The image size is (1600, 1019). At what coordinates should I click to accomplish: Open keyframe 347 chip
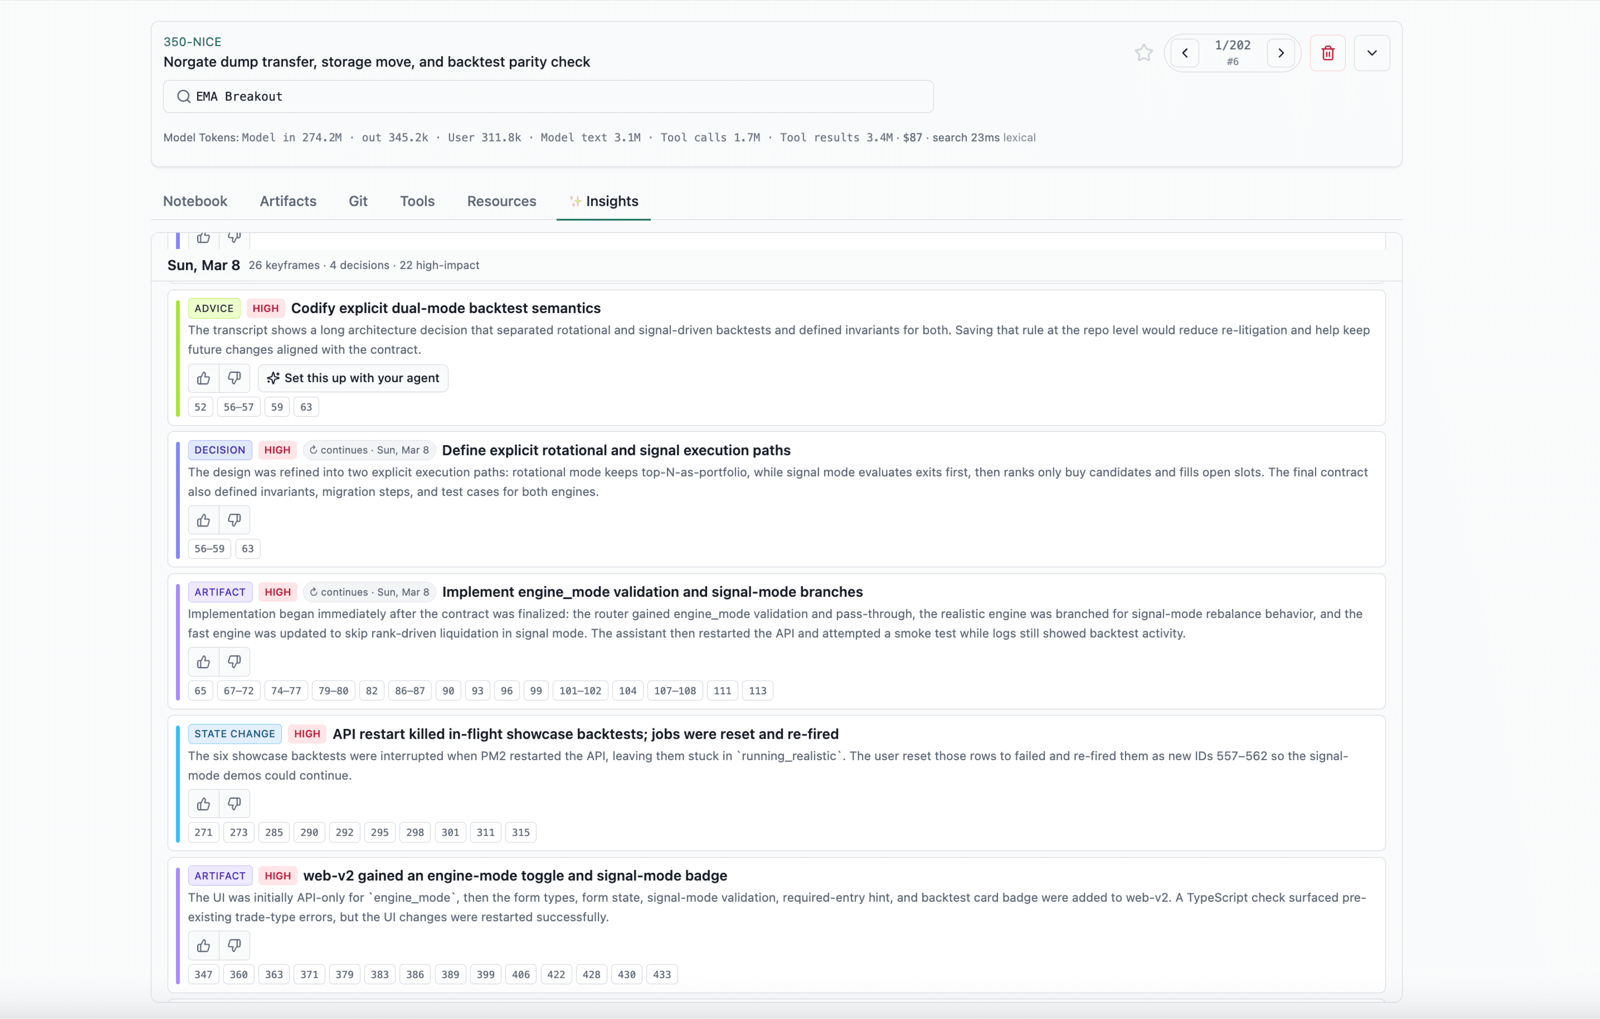point(203,974)
